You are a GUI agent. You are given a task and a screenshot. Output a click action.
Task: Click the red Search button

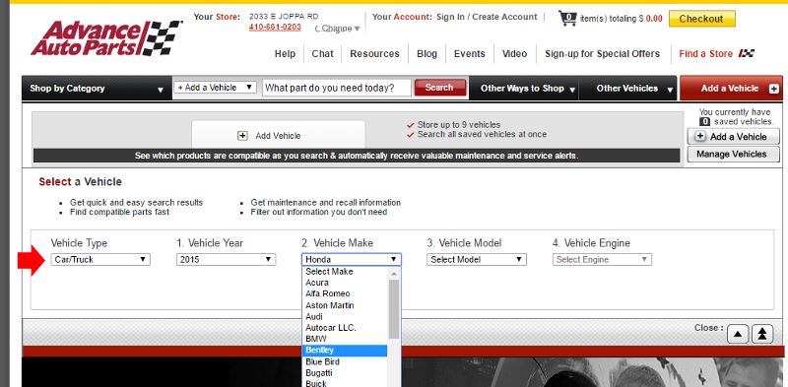[x=439, y=88]
